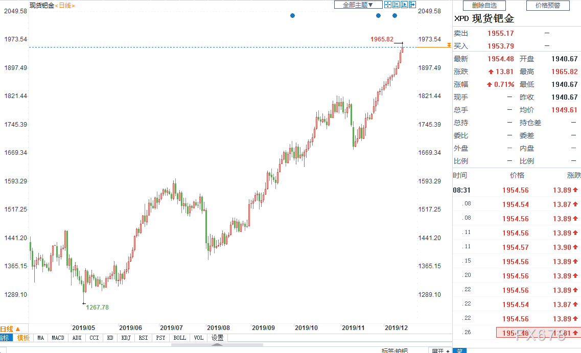Image resolution: width=581 pixels, height=353 pixels.
Task: Select the MACD indicator tab
Action: (58, 338)
